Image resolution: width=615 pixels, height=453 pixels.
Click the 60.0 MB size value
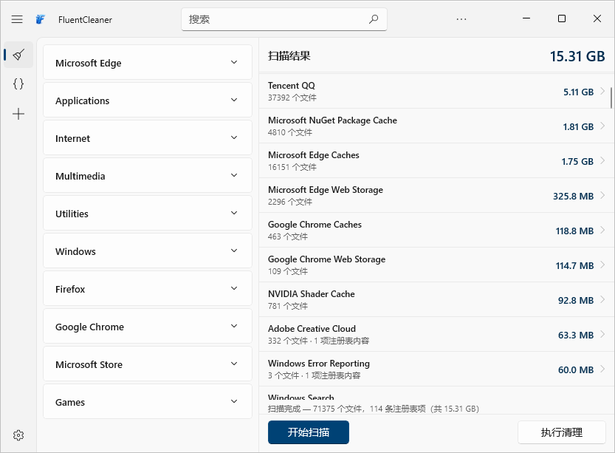pyautogui.click(x=576, y=369)
